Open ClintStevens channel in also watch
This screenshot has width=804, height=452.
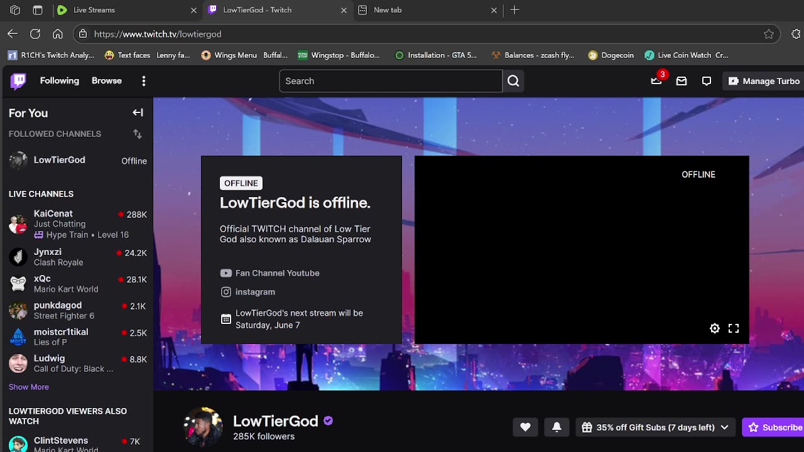77,444
